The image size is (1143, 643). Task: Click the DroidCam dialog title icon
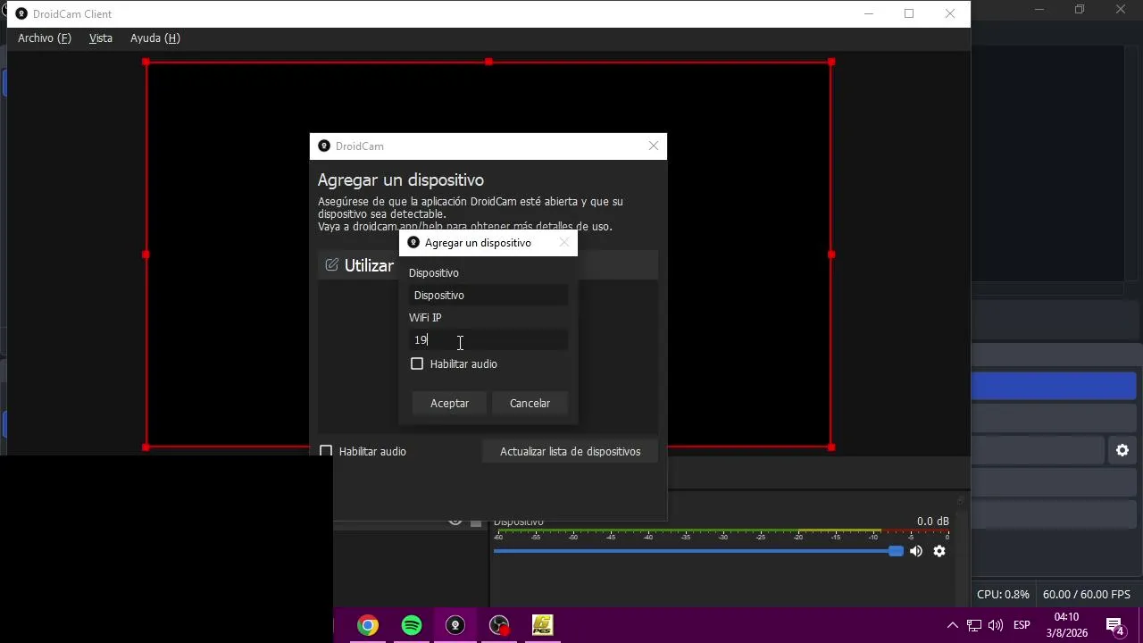[324, 146]
